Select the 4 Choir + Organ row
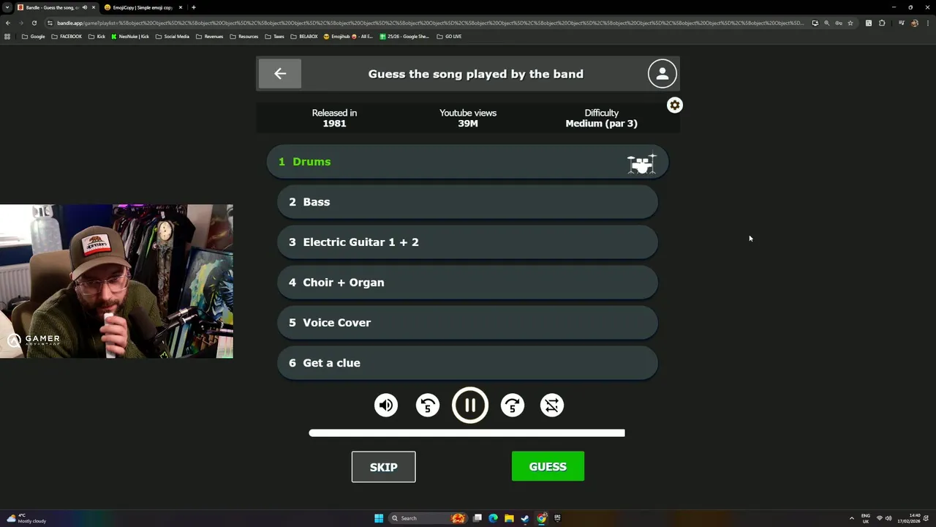The height and width of the screenshot is (527, 936). [x=467, y=283]
